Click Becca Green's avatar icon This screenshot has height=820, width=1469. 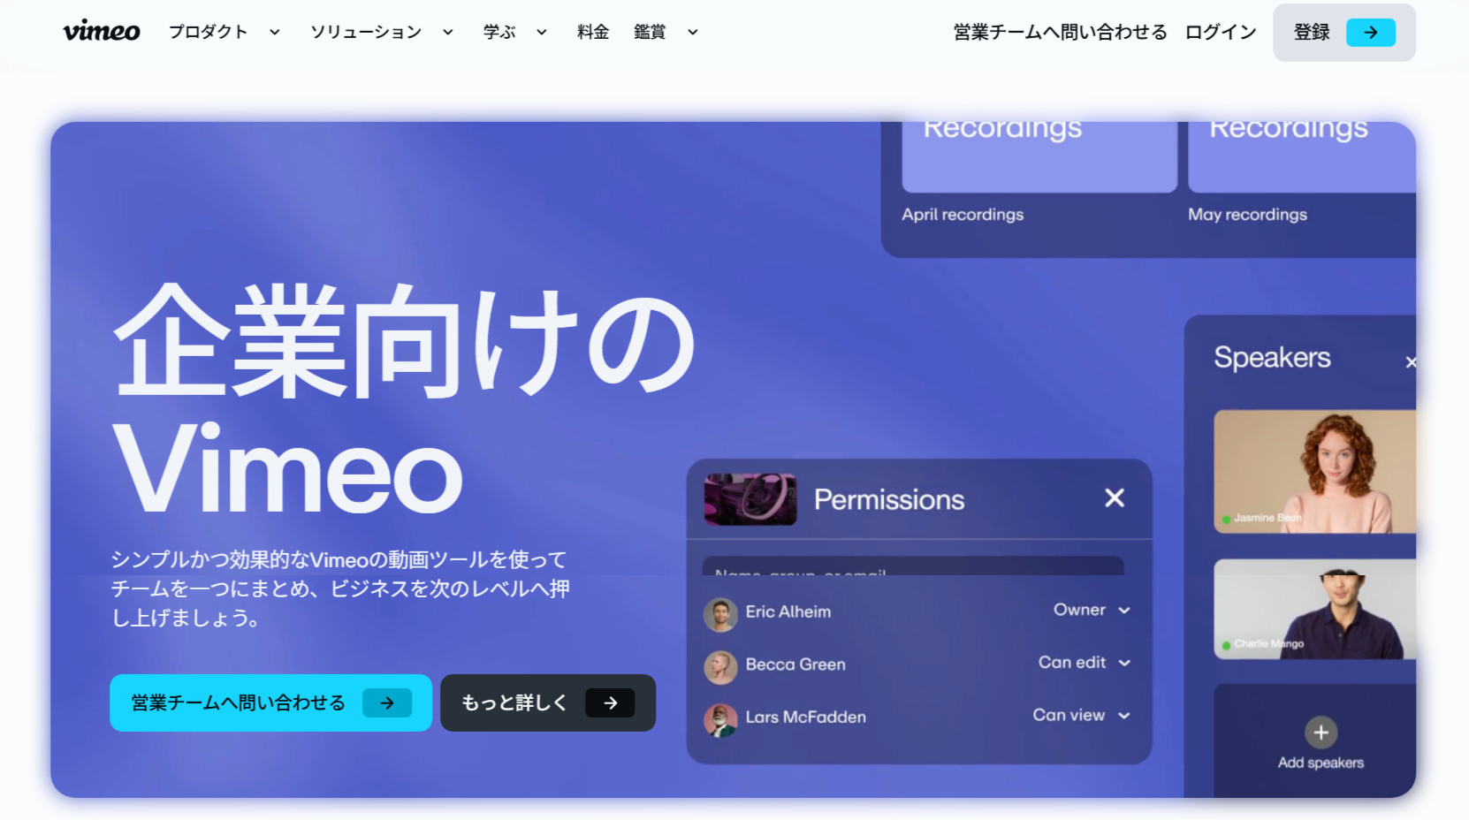click(720, 666)
